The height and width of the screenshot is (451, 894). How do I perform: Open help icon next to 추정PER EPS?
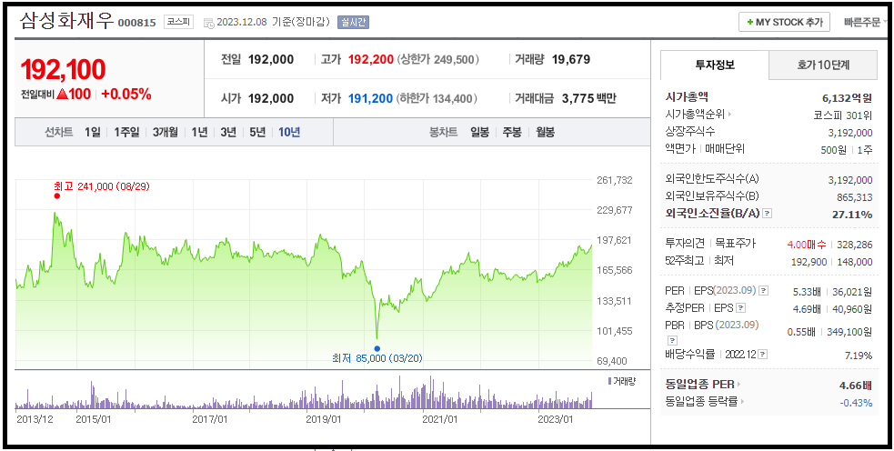740,308
